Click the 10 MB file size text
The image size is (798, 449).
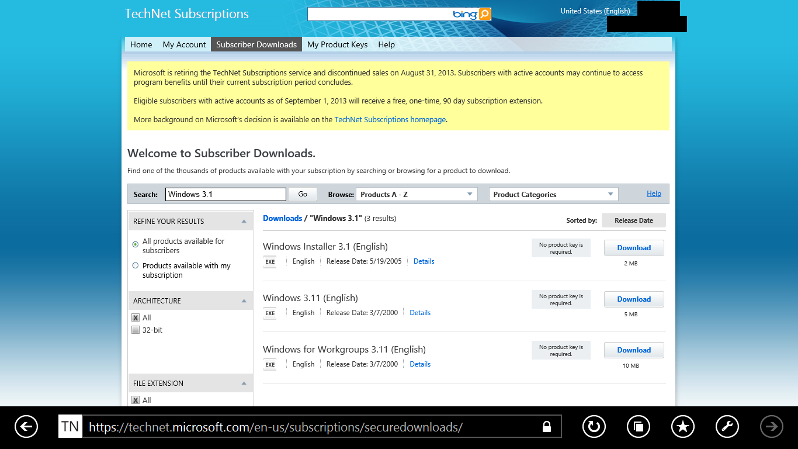coord(631,366)
